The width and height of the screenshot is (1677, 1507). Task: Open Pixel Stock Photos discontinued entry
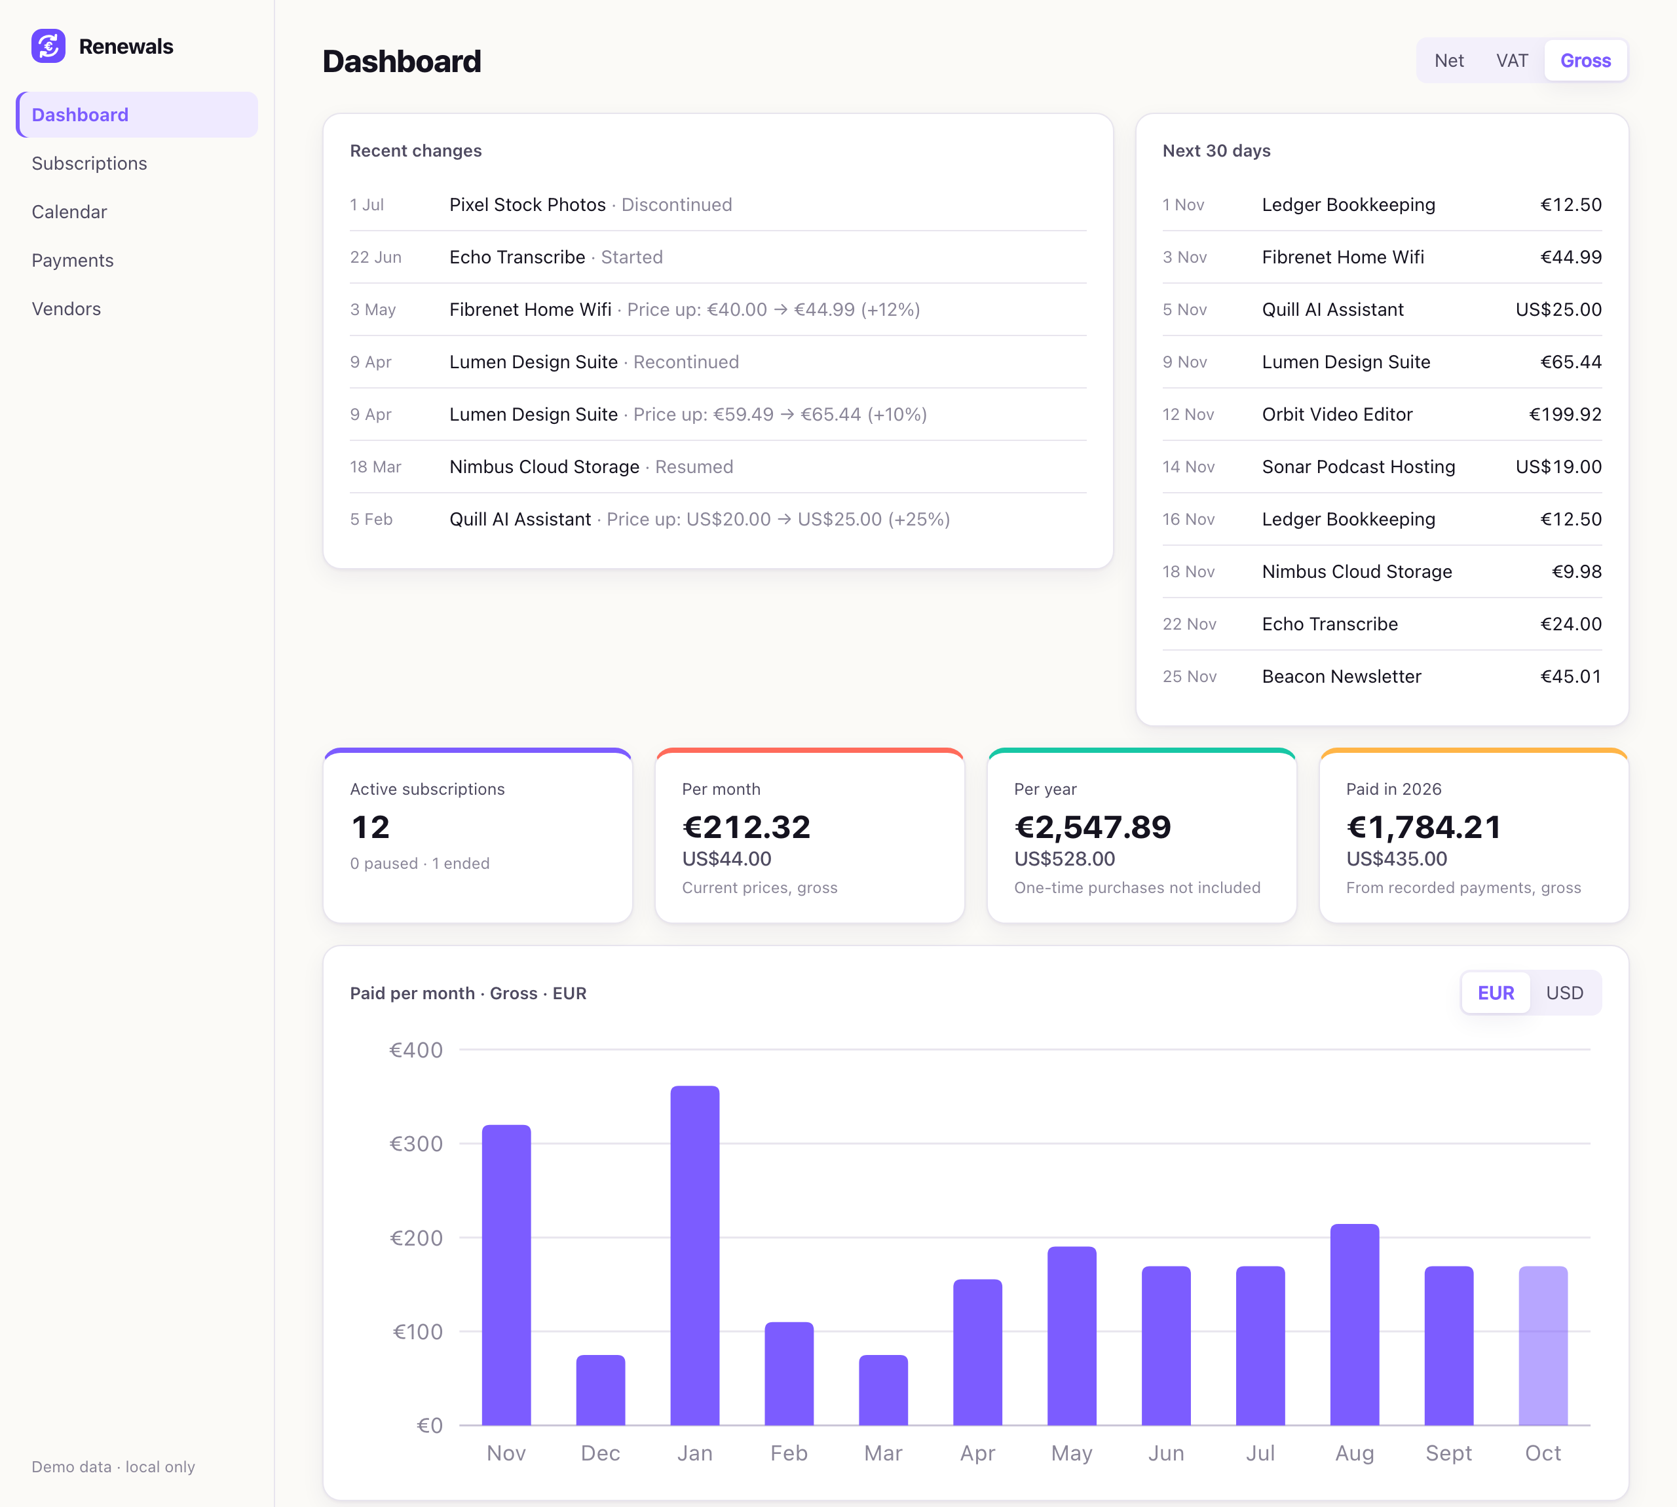718,204
